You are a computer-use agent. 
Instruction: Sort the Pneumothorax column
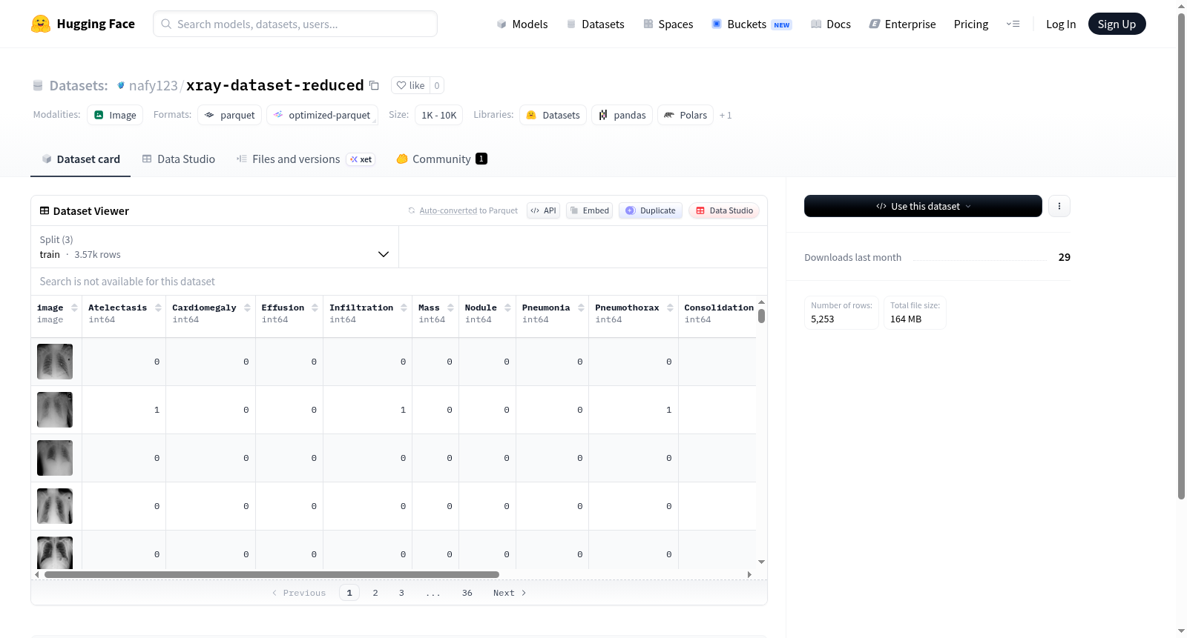[x=670, y=308]
